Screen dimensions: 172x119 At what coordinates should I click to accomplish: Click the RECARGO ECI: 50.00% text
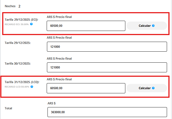coord(17,24)
